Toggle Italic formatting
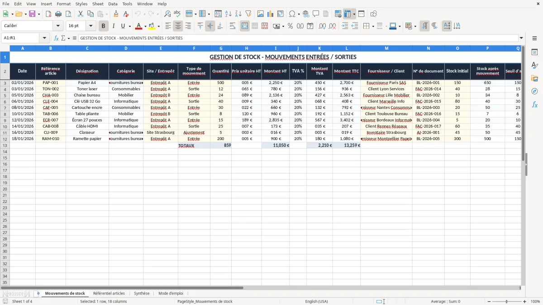543x305 pixels. (x=114, y=26)
